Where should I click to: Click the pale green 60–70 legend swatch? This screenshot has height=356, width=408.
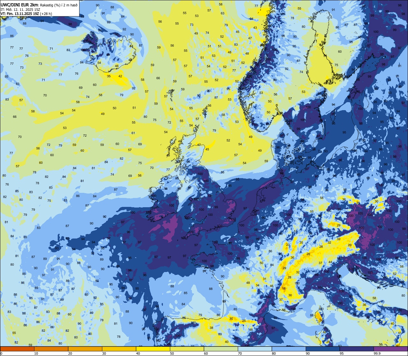tap(221, 349)
